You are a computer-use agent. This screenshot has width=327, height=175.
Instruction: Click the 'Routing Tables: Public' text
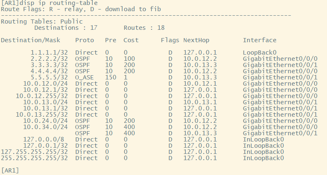[42, 22]
